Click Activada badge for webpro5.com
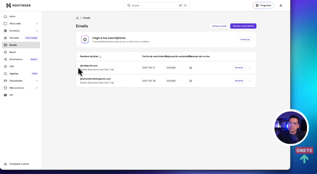The width and height of the screenshot is (317, 174). (x=171, y=68)
